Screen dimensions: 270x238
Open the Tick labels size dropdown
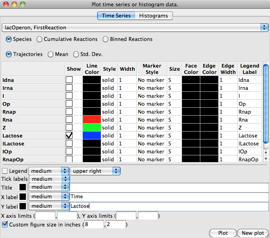click(x=49, y=179)
